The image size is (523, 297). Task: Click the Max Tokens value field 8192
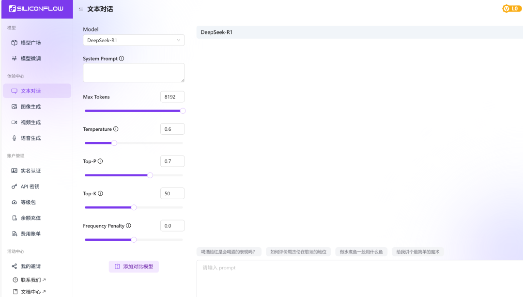[x=172, y=97]
